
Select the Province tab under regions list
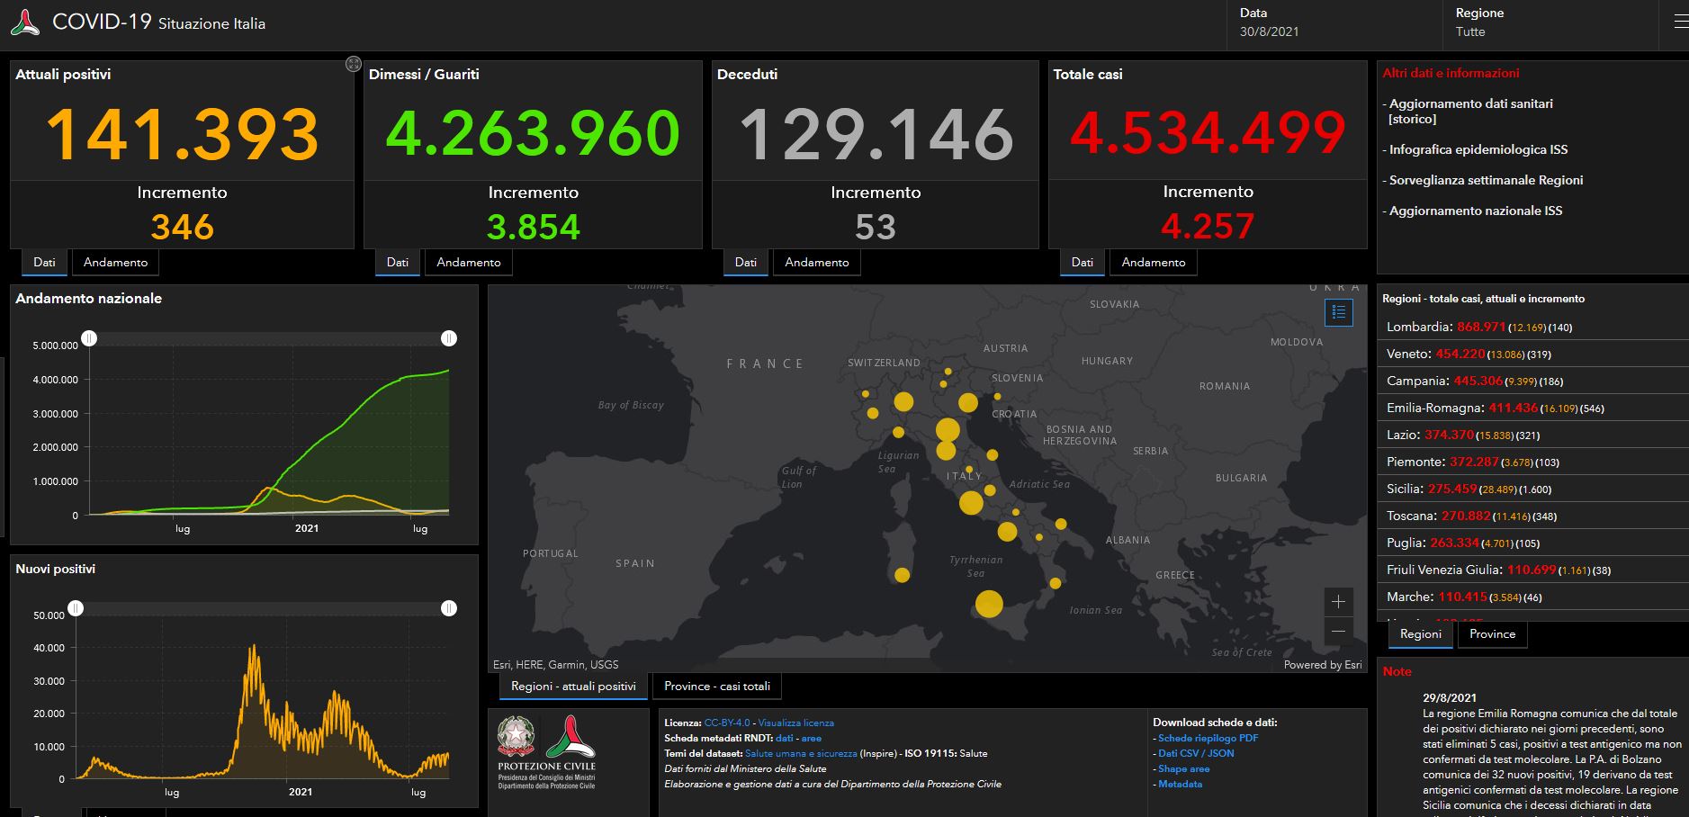coord(1492,634)
